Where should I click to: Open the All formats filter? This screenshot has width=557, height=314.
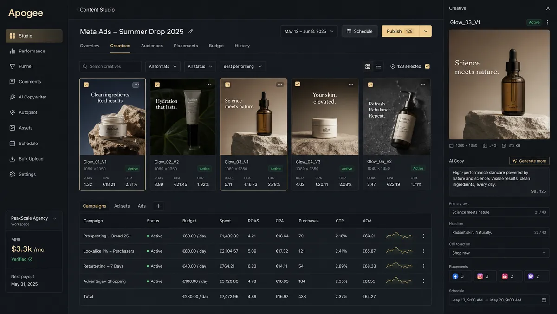(x=162, y=66)
